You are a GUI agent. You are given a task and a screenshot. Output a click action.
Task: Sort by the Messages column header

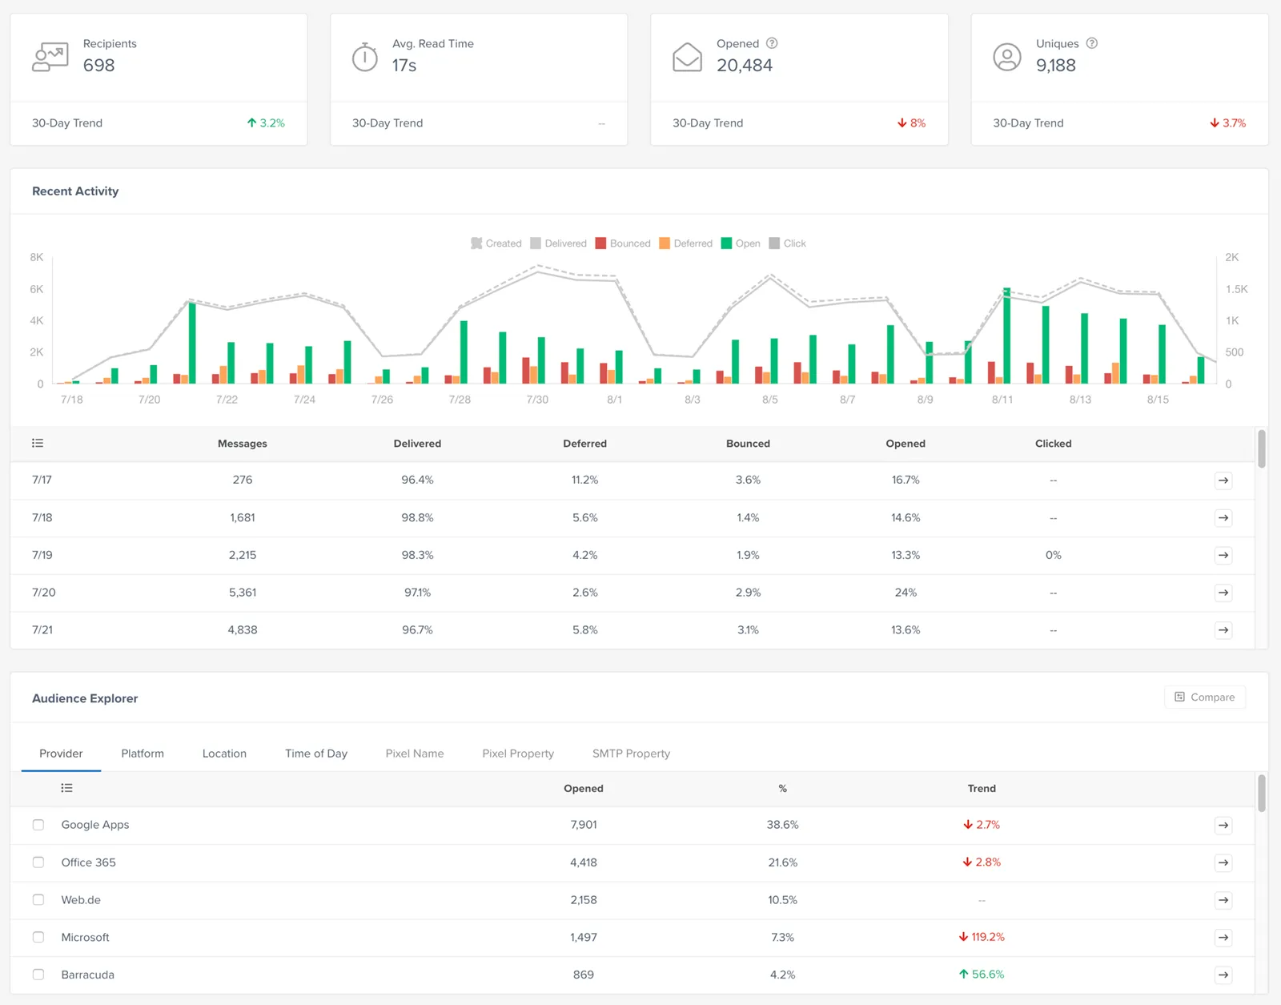tap(243, 444)
